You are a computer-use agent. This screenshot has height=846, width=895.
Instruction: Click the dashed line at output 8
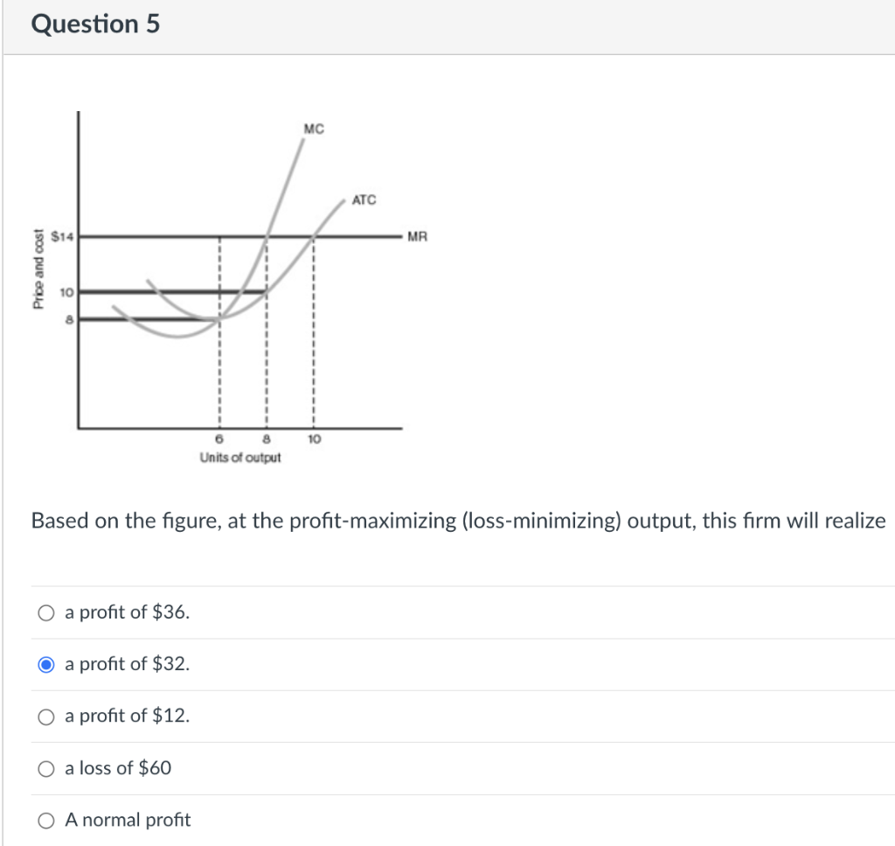(x=267, y=367)
